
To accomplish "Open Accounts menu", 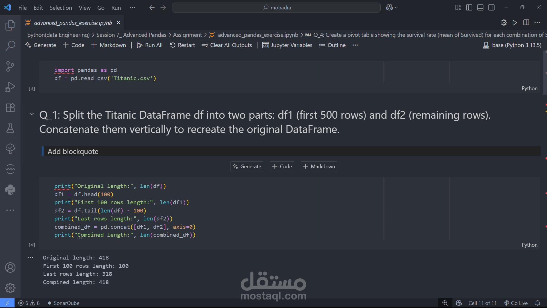I will (x=10, y=268).
